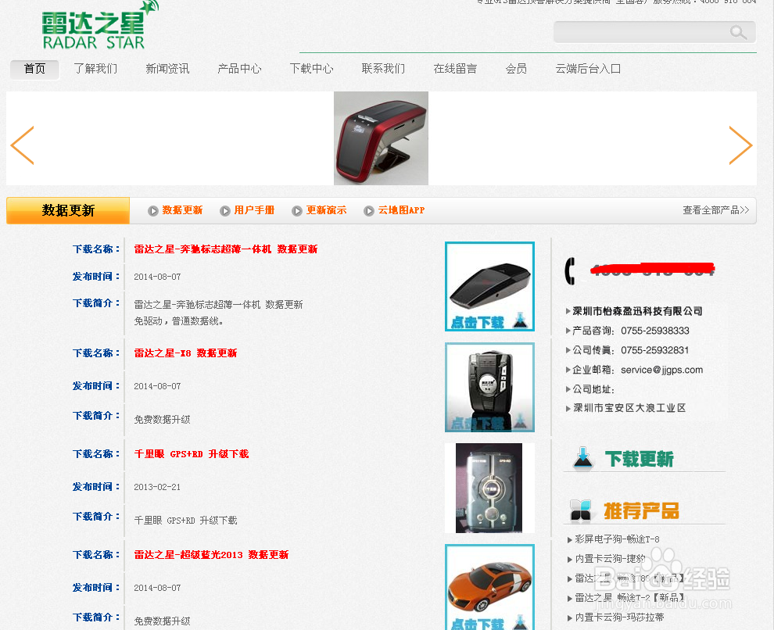Click play icon beside 更新演示

click(x=297, y=211)
